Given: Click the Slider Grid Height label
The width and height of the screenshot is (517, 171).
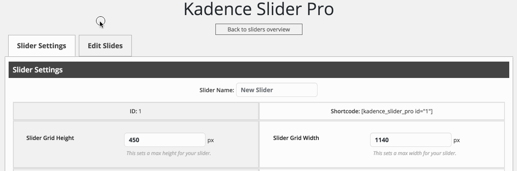Looking at the screenshot, I should (x=50, y=138).
